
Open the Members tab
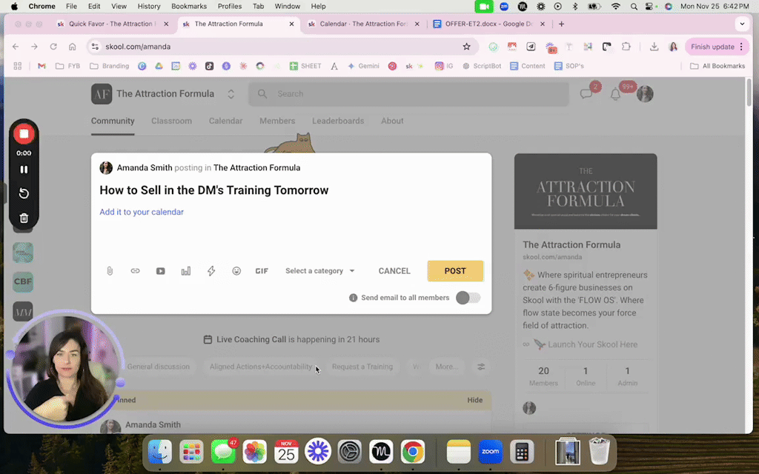(277, 121)
